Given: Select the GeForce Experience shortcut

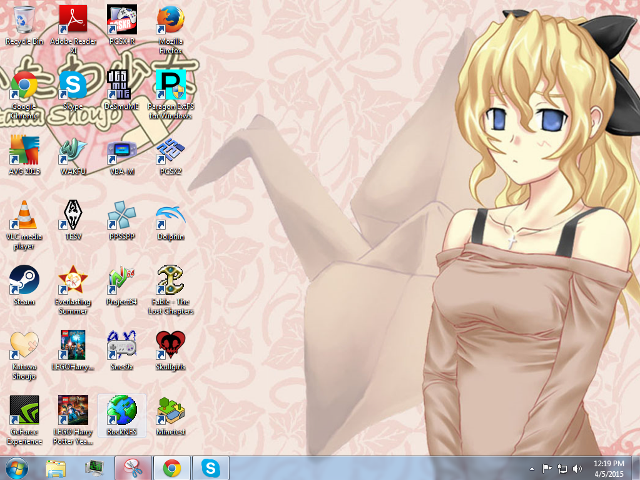Looking at the screenshot, I should pyautogui.click(x=24, y=421).
